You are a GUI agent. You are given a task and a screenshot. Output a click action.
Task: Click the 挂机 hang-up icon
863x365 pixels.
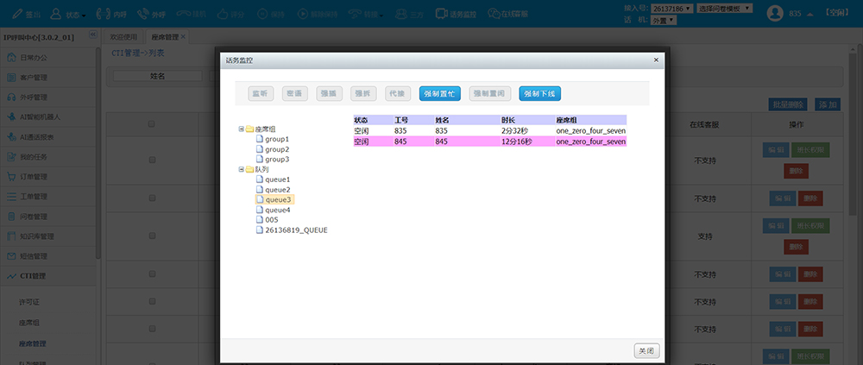coord(184,14)
